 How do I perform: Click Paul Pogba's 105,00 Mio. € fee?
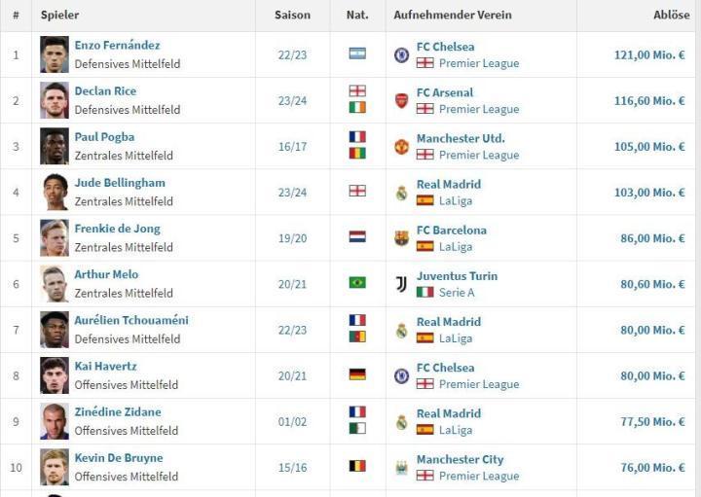648,147
